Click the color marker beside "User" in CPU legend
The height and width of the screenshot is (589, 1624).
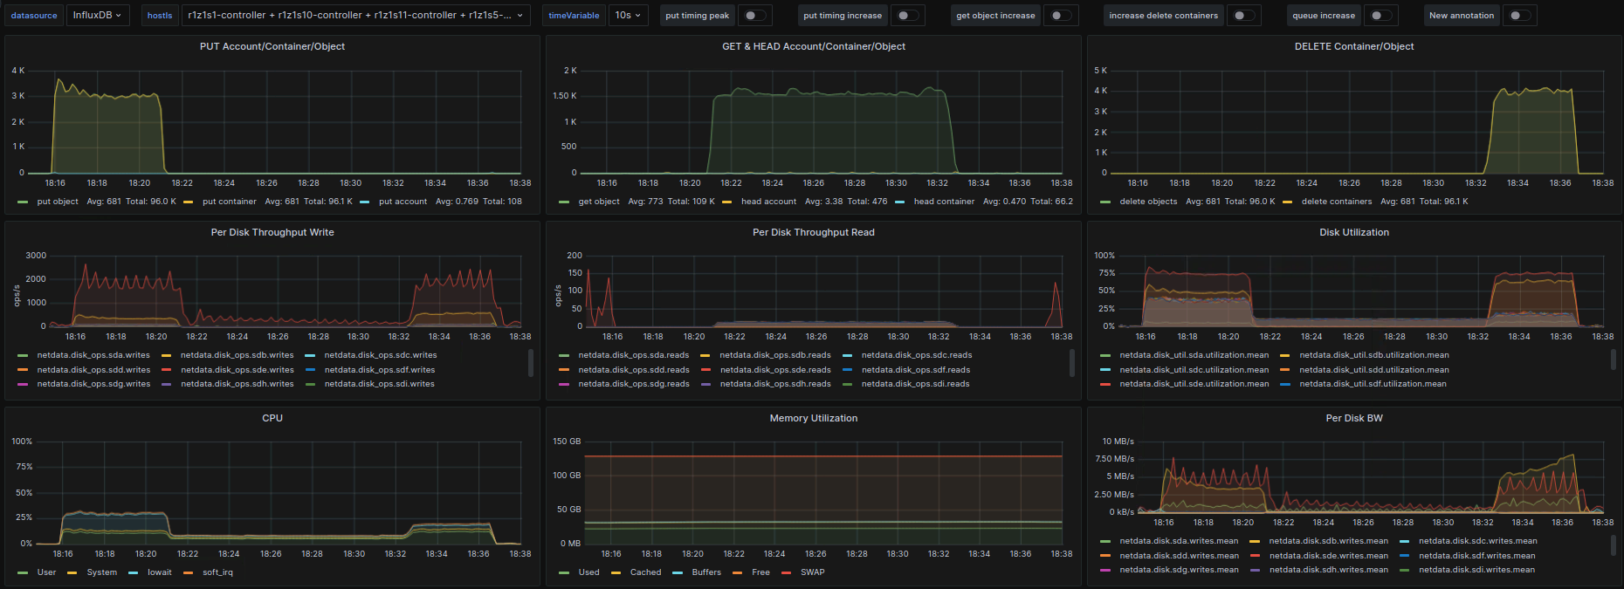(23, 573)
